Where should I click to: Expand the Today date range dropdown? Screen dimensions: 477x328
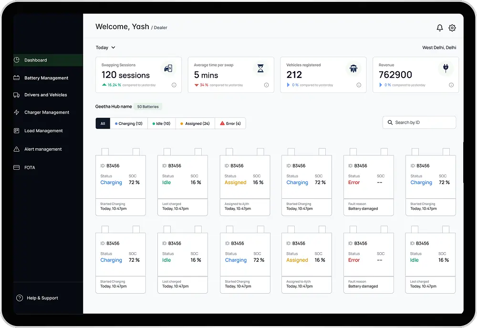(x=105, y=48)
